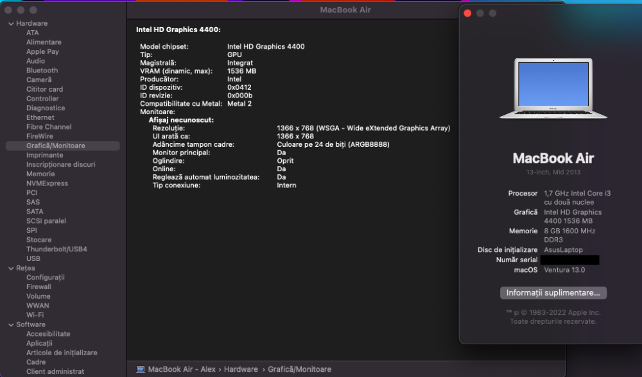Screen dimensions: 642x377
Task: Select Accesibilitate under Software
Action: 48,333
